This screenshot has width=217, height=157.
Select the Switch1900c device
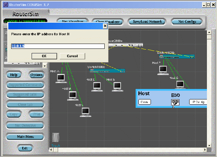(x=107, y=71)
